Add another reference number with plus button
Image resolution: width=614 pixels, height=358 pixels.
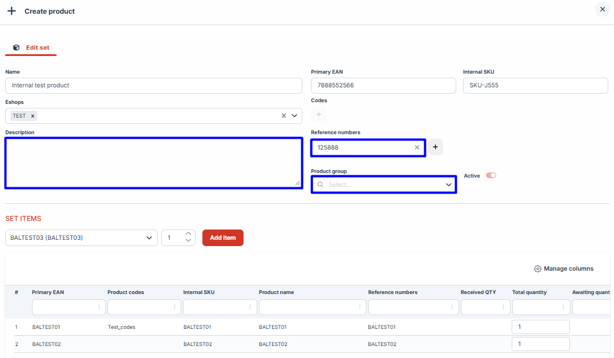tap(435, 147)
